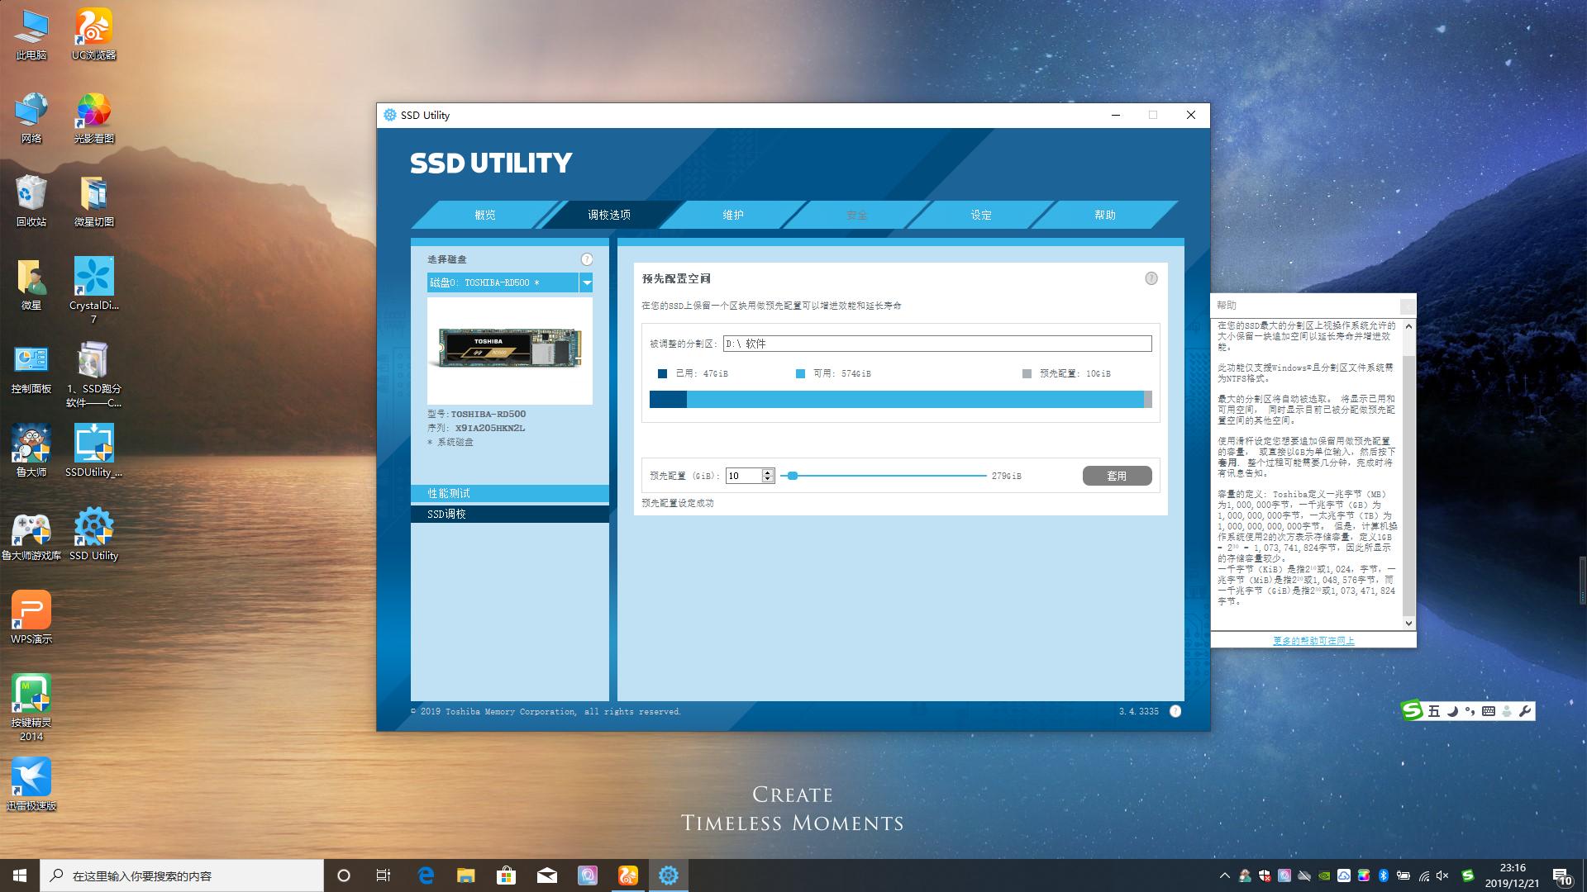Click the 被调整的分割区 partition field
This screenshot has width=1587, height=892.
(x=936, y=344)
